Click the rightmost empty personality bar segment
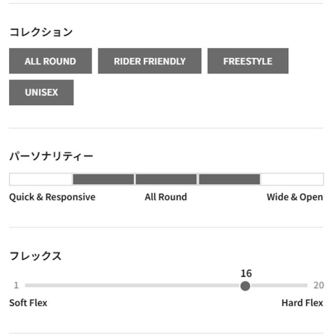336x336 pixels. 292,179
